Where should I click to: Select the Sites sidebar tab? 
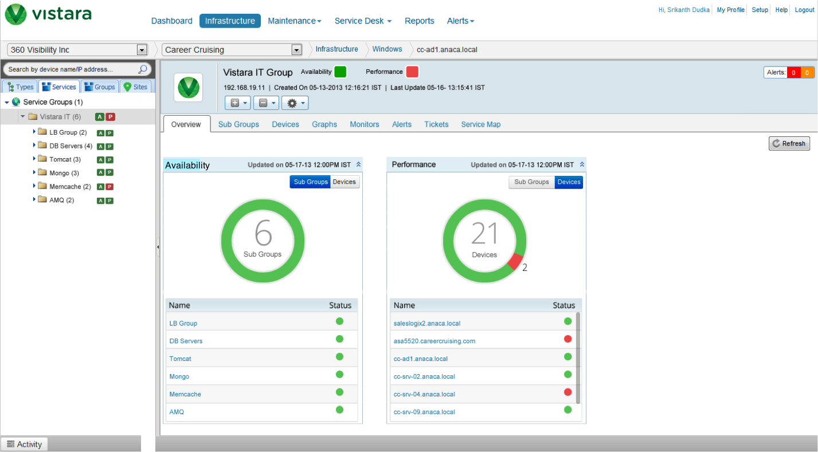[136, 87]
